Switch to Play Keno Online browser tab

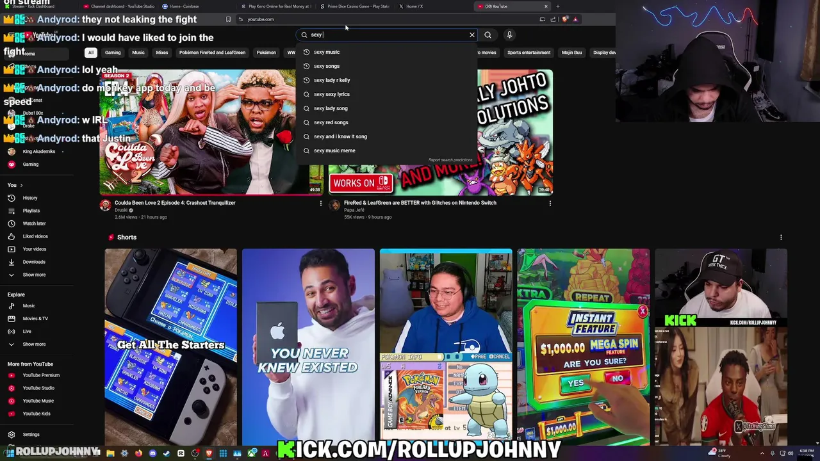(x=279, y=6)
